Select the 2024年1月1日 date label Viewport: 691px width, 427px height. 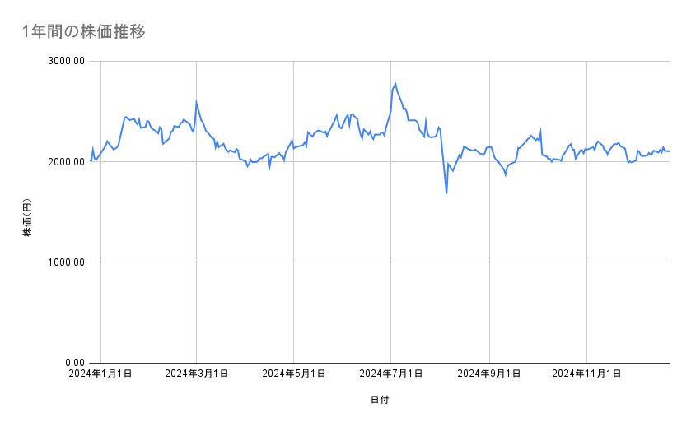100,374
